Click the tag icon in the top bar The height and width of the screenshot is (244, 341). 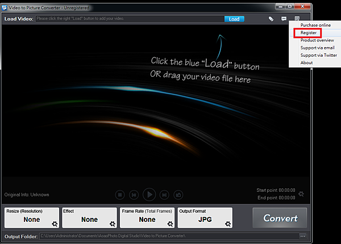point(271,19)
